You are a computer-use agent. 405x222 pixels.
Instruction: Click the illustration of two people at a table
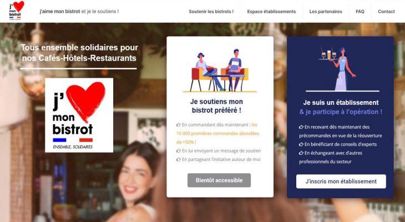click(x=220, y=70)
